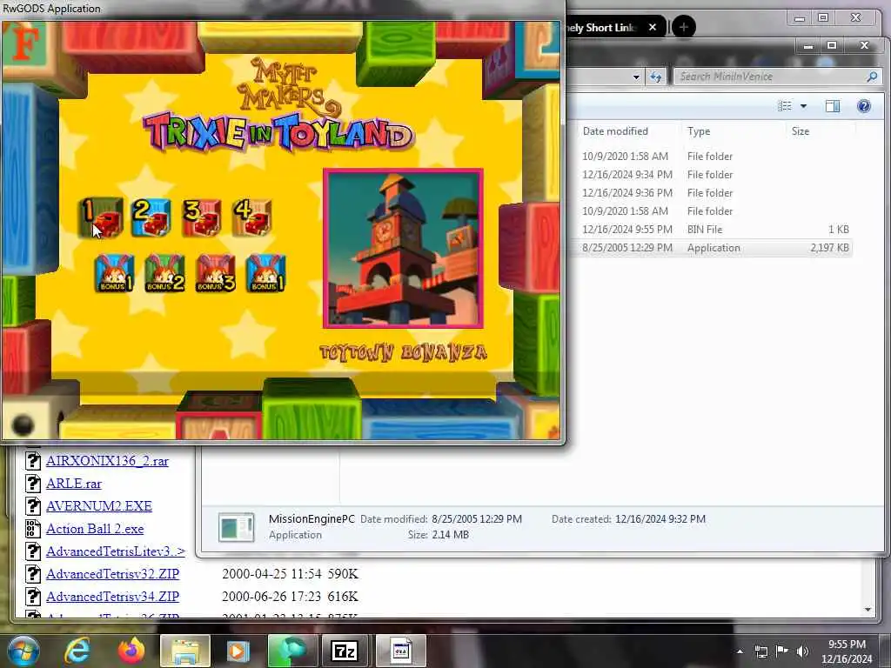Open the ARLE.rar link
The image size is (891, 668).
click(x=73, y=484)
